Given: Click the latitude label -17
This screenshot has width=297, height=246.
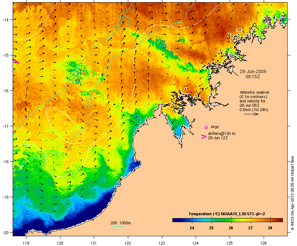Looking at the screenshot, I should pos(5,126).
